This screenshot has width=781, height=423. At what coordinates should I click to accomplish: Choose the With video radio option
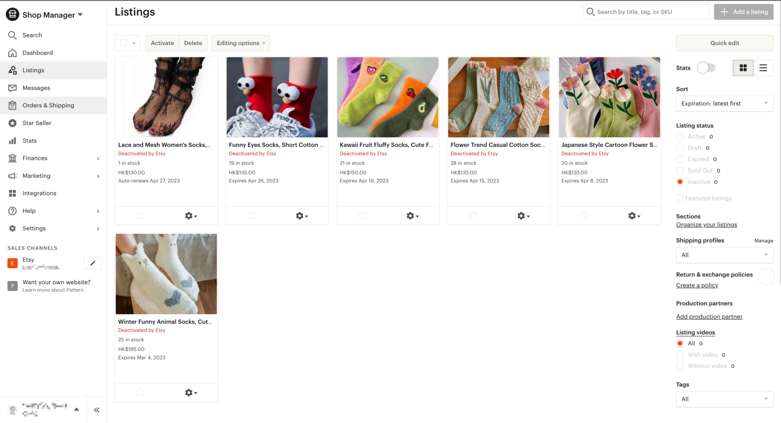[x=680, y=354]
